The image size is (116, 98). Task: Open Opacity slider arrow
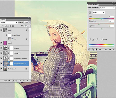(x=29, y=22)
